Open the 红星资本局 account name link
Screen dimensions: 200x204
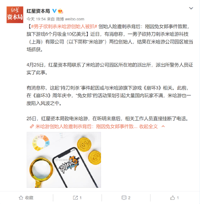coord(38,11)
